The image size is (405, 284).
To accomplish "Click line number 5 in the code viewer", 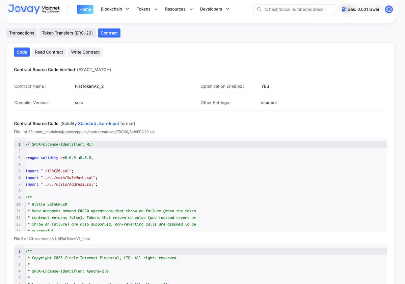I will 19,171.
